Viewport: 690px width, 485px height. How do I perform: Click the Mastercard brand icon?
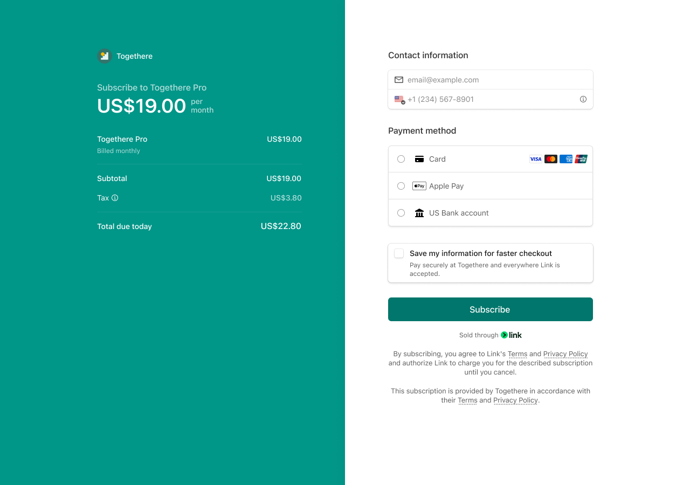coord(550,158)
